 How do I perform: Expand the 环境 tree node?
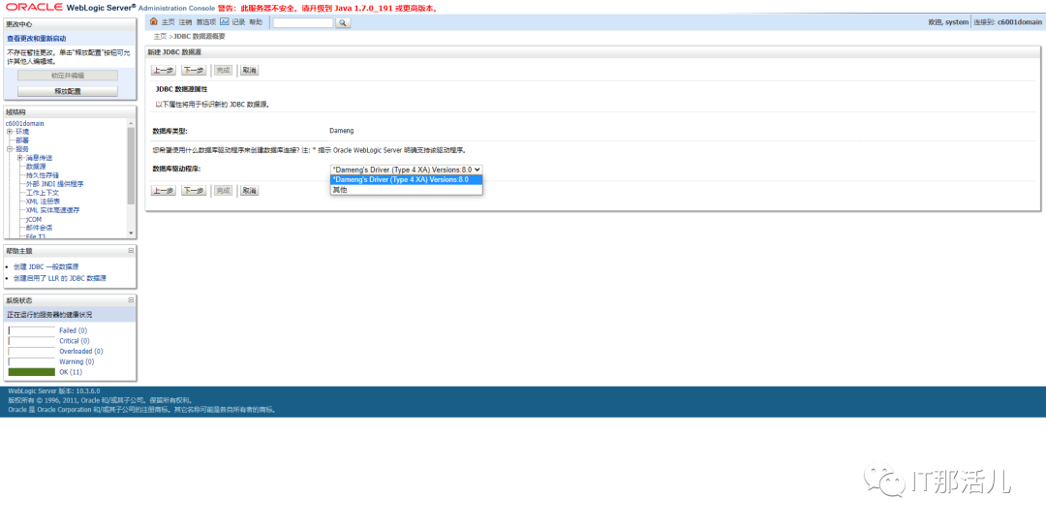(10, 132)
